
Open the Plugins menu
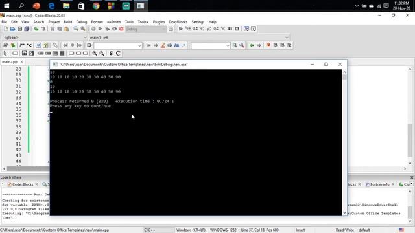click(159, 22)
